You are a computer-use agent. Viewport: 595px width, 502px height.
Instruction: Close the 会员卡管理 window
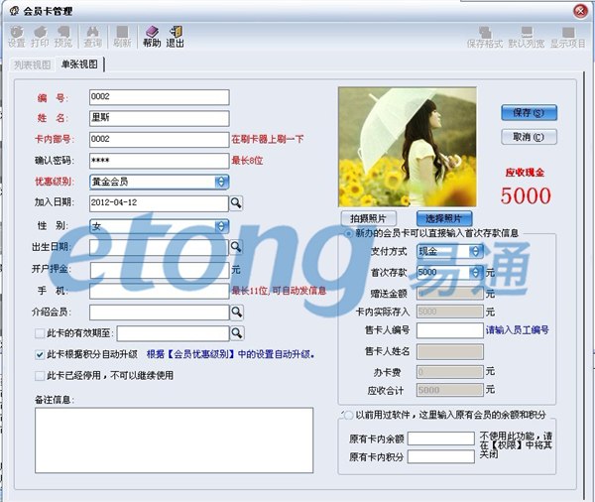[580, 11]
